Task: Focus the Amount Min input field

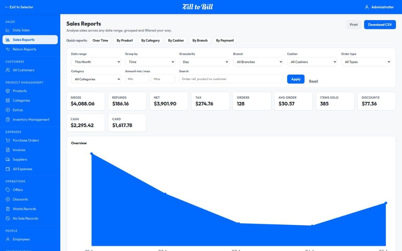Action: [137, 79]
